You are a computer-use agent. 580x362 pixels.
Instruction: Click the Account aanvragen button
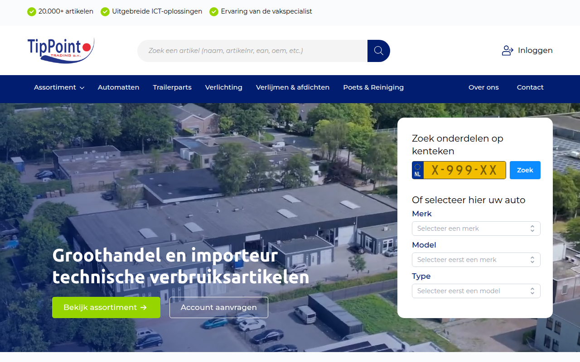tap(219, 308)
